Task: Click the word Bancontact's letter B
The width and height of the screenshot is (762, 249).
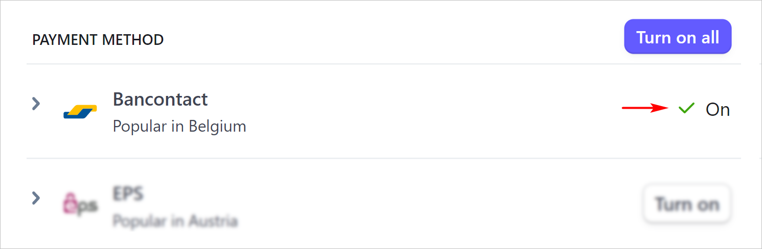Action: pos(119,99)
